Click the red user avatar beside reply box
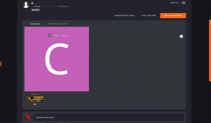The image size is (211, 123). tap(28, 117)
